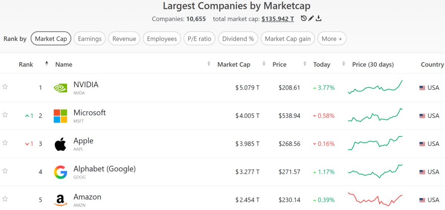Click NVIDIA's 30-day price chart
The image size is (445, 210).
(375, 88)
